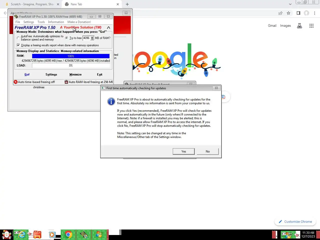Switch to the Scratch browser tab
The image size is (320, 240).
(32, 4)
